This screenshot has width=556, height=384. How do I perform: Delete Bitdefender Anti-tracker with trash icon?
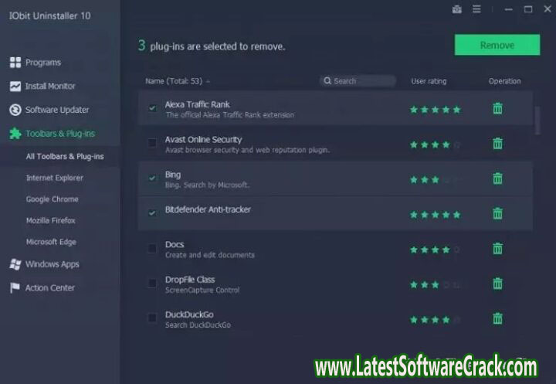(497, 213)
